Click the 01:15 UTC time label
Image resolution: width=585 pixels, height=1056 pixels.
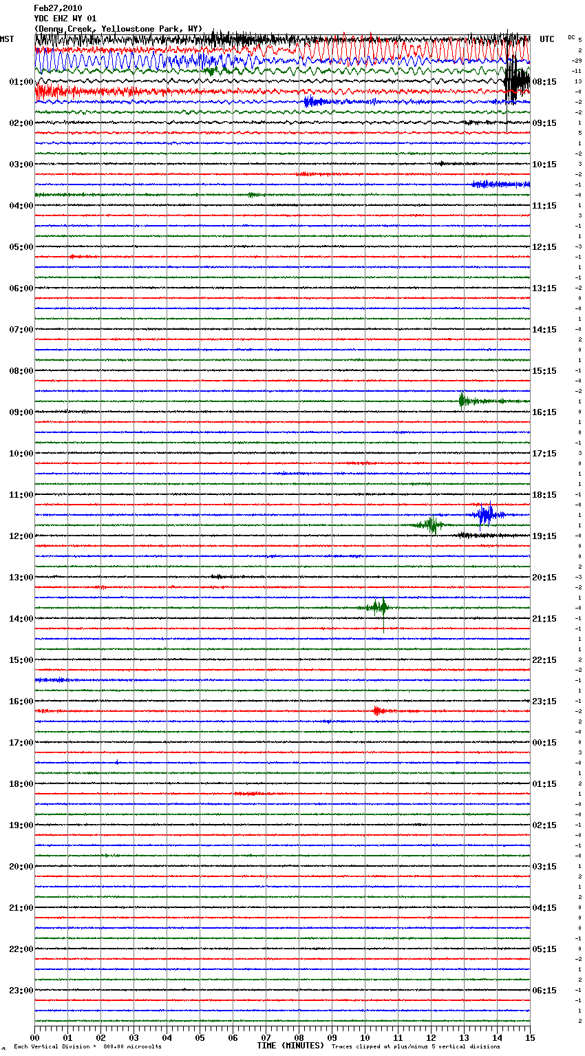pos(544,784)
